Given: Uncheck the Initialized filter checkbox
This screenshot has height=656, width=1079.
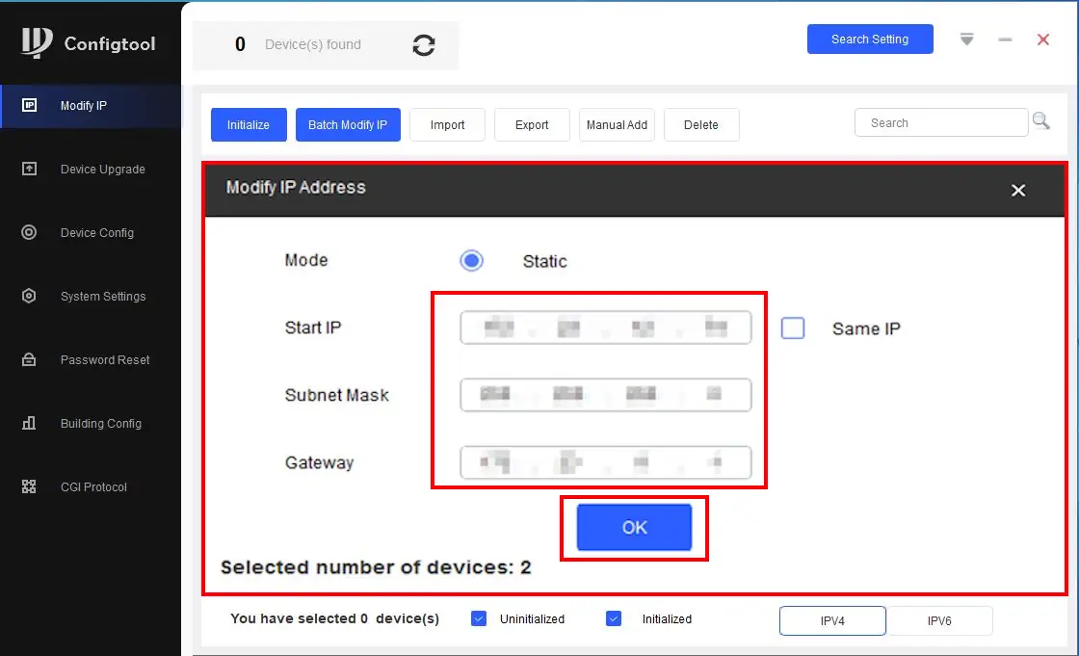Looking at the screenshot, I should pos(614,619).
